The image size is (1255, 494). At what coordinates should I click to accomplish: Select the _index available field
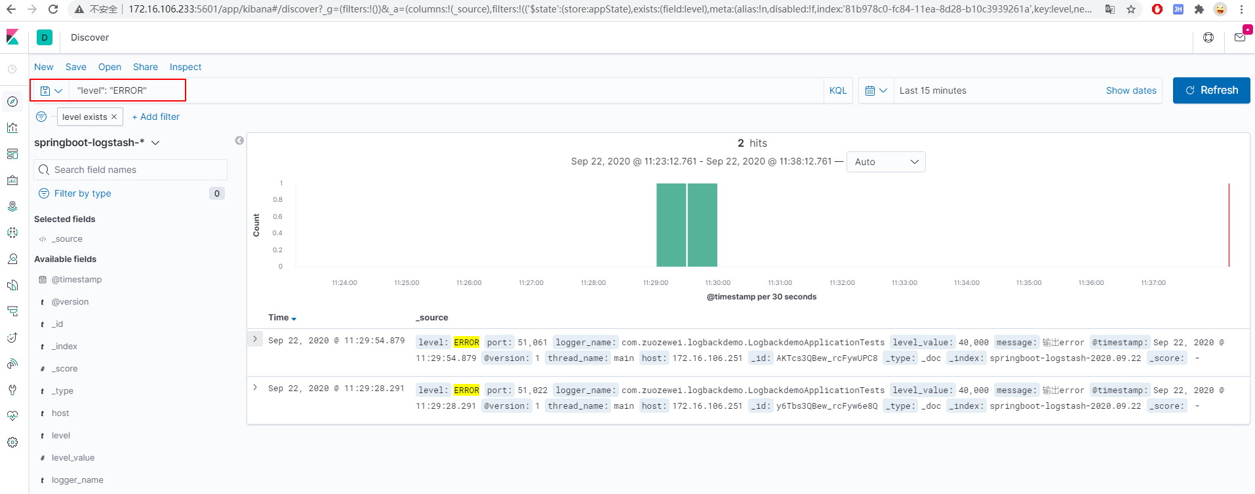(x=65, y=346)
